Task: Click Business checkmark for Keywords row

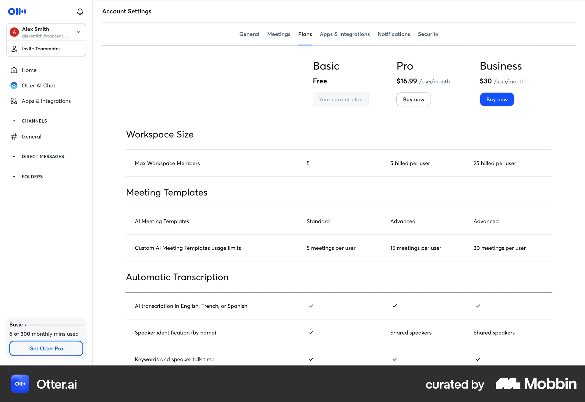Action: pyautogui.click(x=478, y=359)
